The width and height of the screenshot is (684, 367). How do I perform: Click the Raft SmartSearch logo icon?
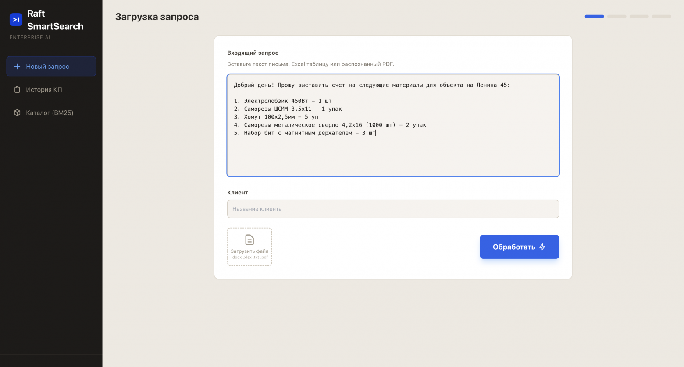[x=16, y=20]
